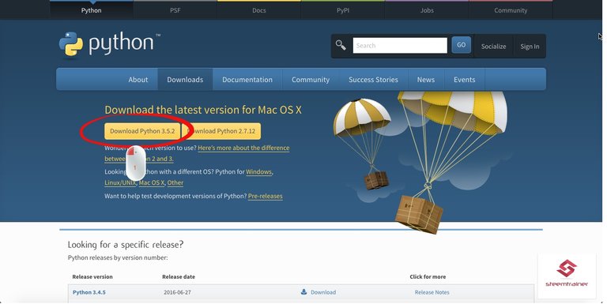Open the Events menu item
This screenshot has height=304, width=607.
[x=465, y=80]
